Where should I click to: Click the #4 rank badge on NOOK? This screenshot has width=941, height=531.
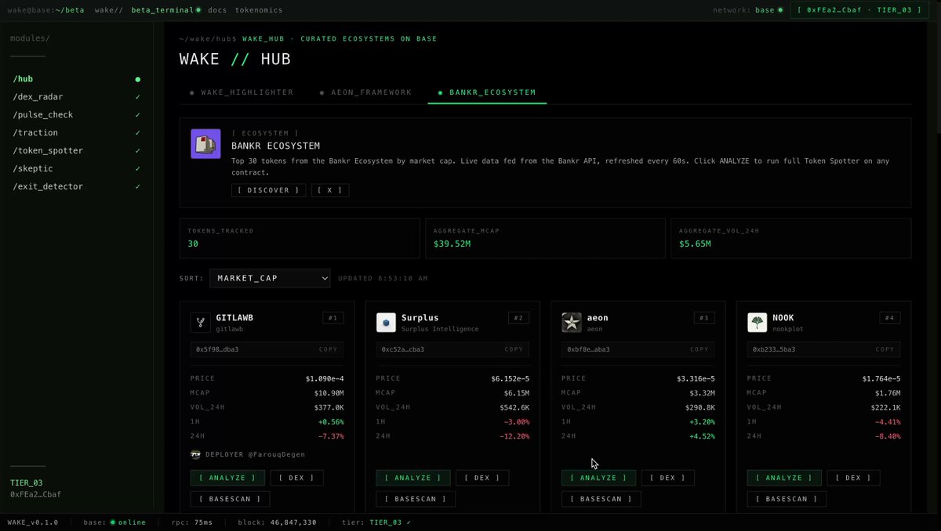890,318
